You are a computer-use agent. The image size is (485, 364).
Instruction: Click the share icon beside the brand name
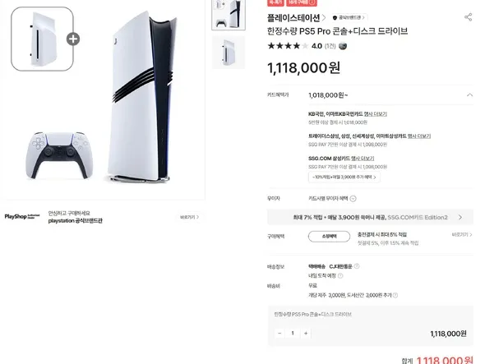click(x=469, y=17)
